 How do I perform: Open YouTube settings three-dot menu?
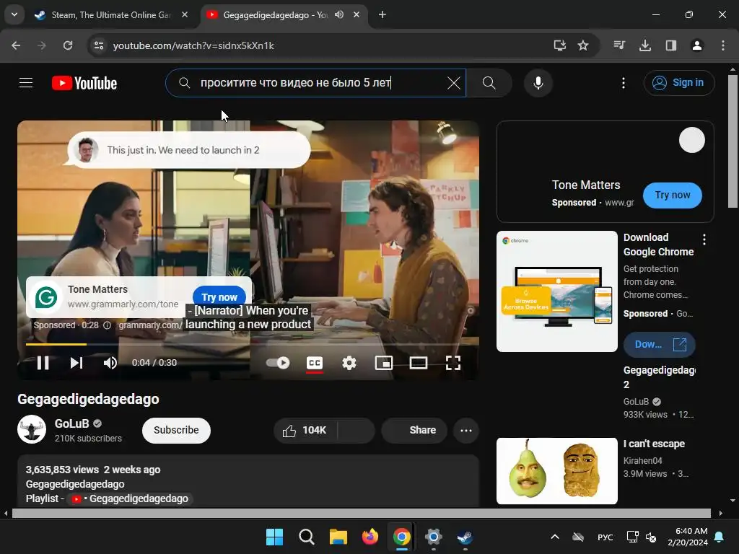tap(624, 83)
